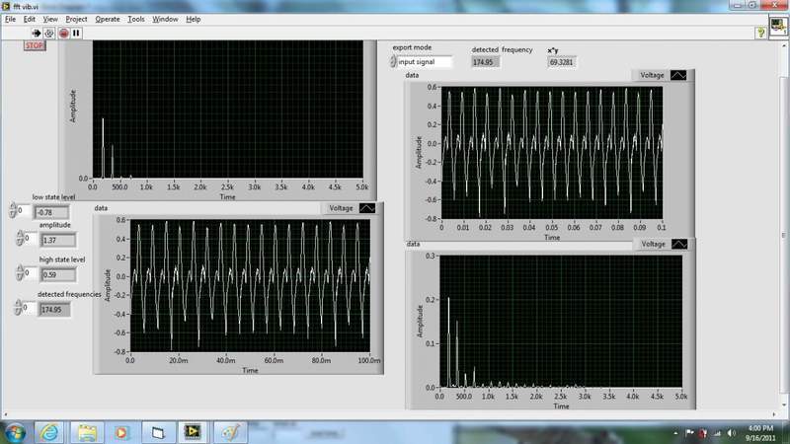
Task: Open LabVIEW from the Windows taskbar
Action: 192,432
